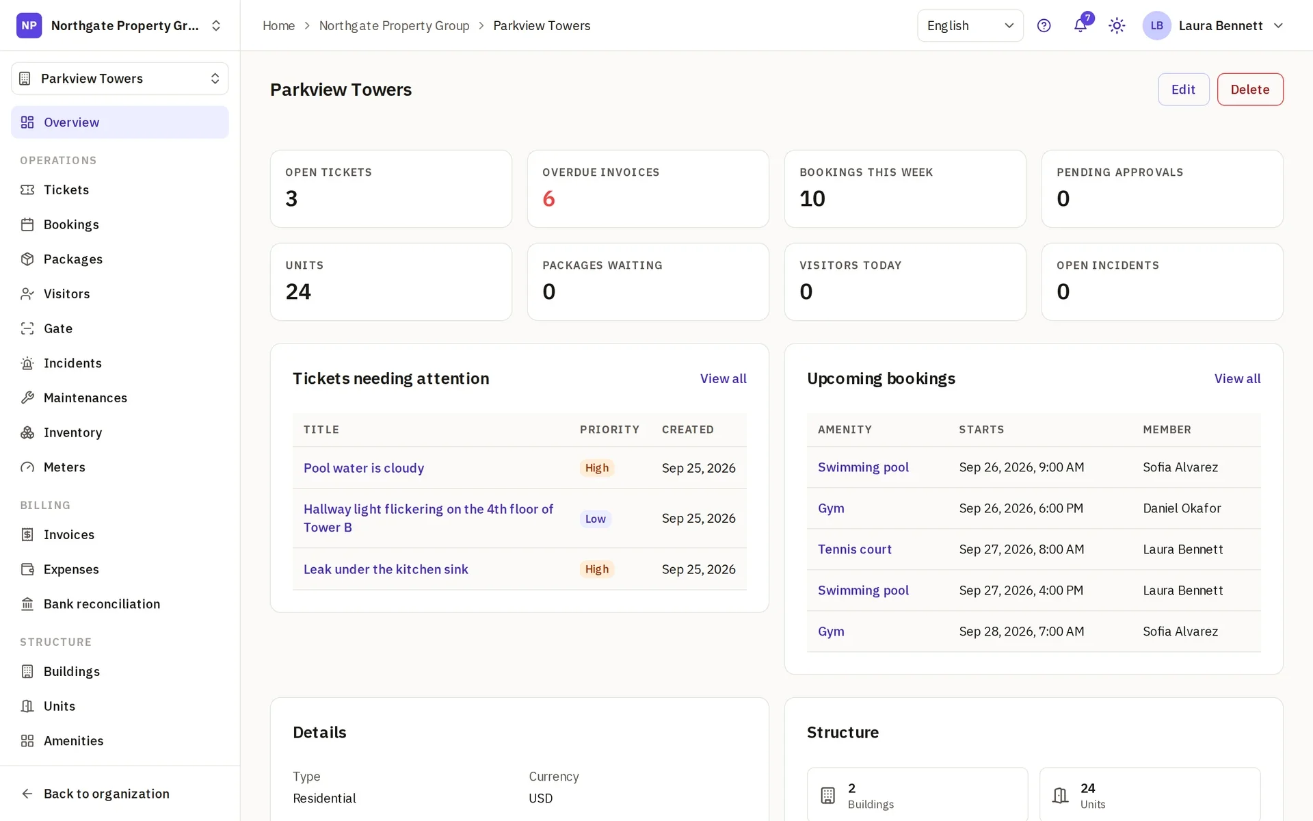Click the Tickets icon in sidebar
Viewport: 1313px width, 821px height.
click(x=27, y=190)
